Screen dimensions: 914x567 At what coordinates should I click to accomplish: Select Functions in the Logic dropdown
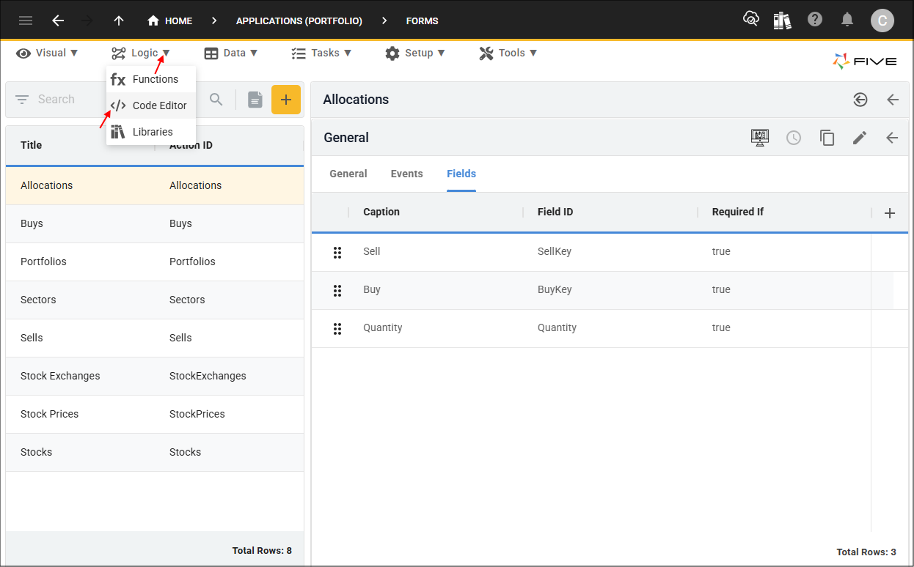click(155, 78)
